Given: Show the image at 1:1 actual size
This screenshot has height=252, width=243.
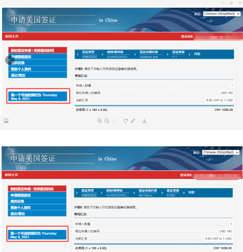Looking at the screenshot, I should tap(114, 121).
